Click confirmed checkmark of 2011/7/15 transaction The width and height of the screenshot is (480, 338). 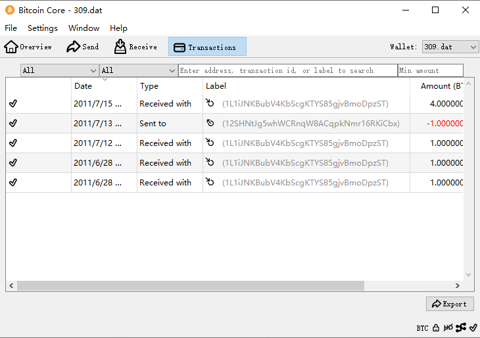coord(13,103)
